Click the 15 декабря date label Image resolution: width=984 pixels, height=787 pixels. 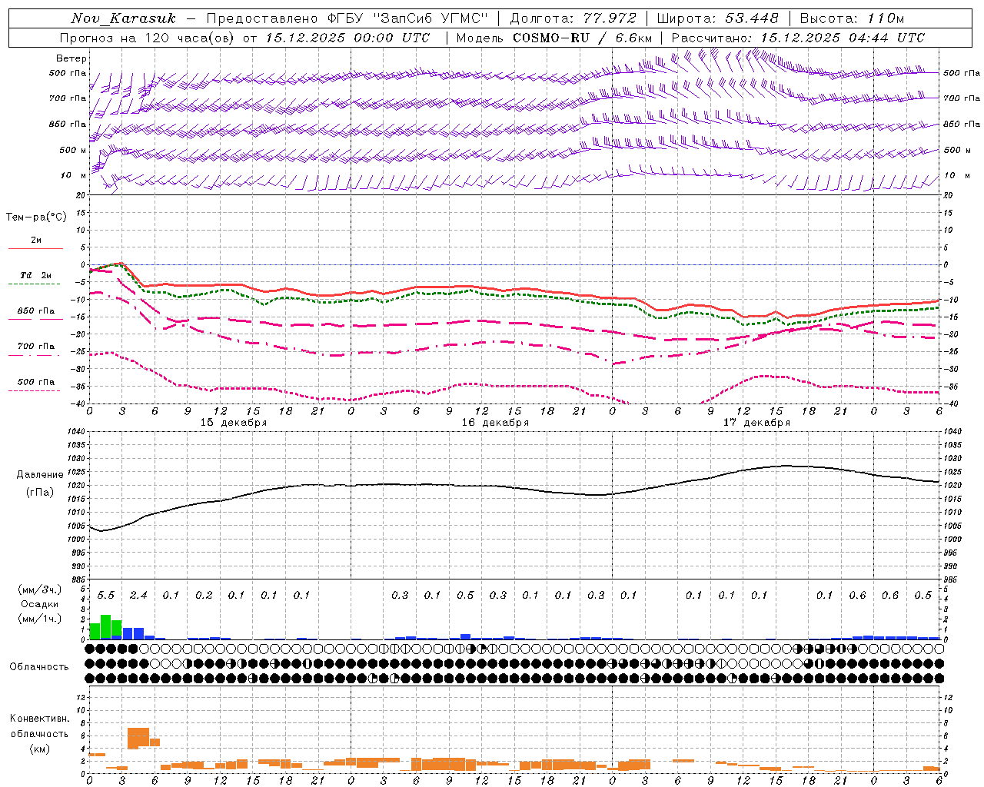pyautogui.click(x=234, y=423)
